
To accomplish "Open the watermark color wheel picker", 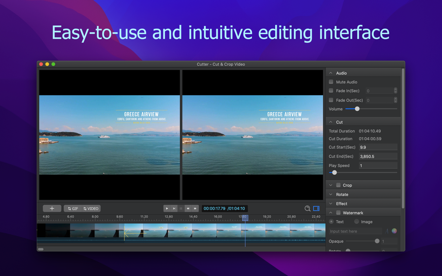I will point(394,231).
